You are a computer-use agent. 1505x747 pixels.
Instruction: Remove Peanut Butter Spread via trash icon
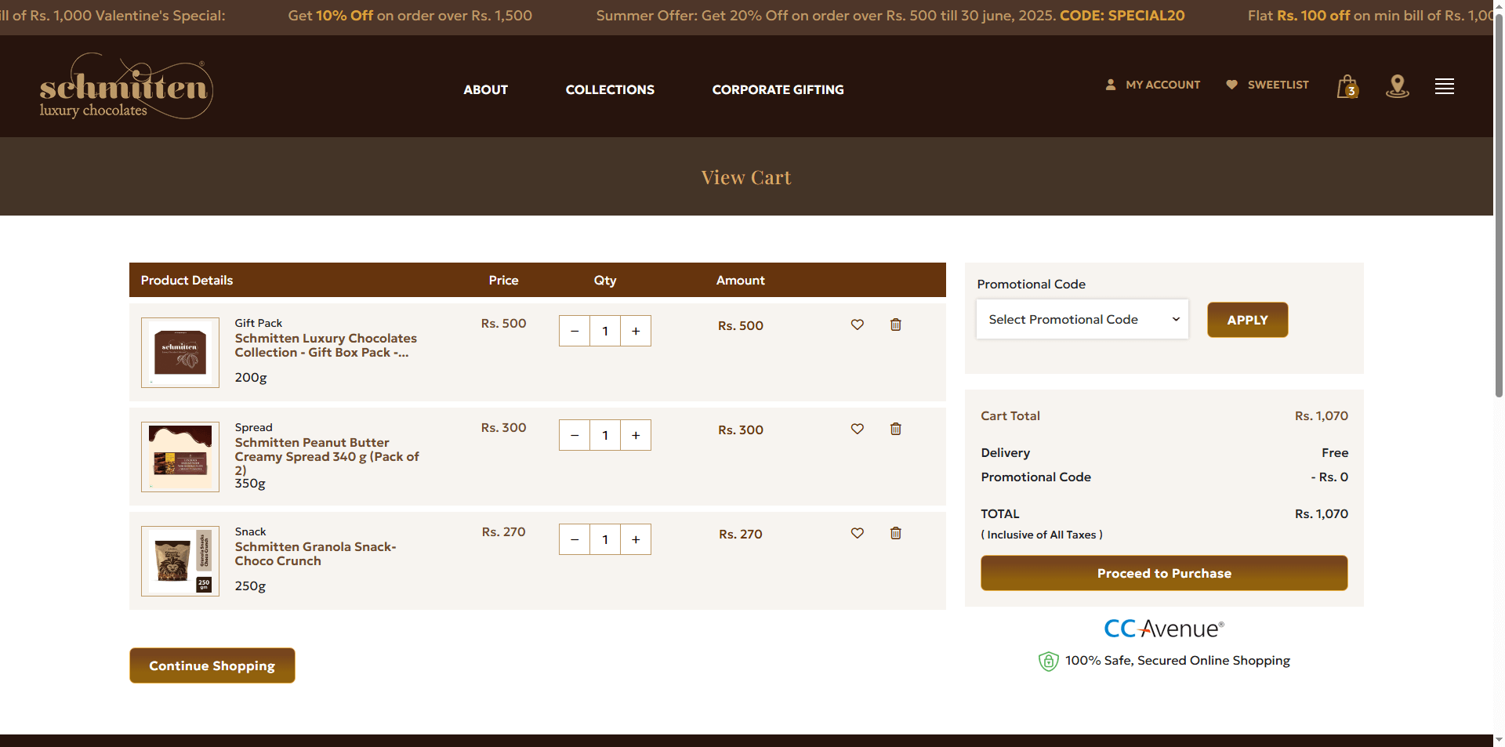895,429
